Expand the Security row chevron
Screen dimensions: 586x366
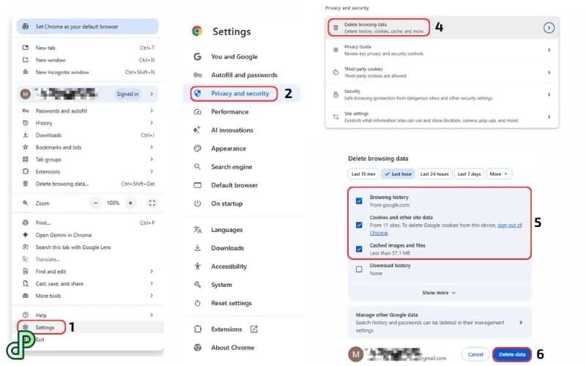coord(549,94)
